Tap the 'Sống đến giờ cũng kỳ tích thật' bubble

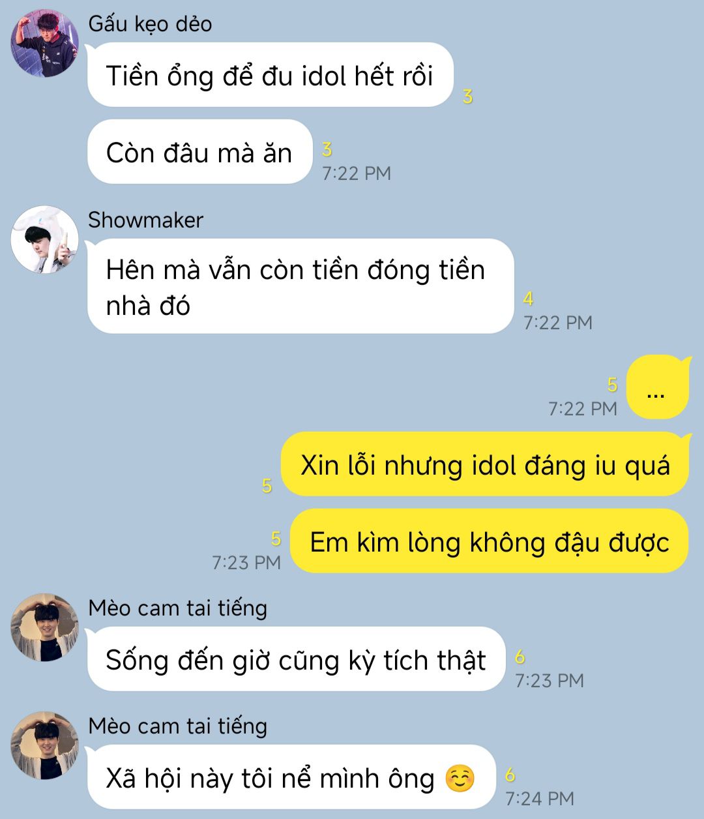(297, 659)
